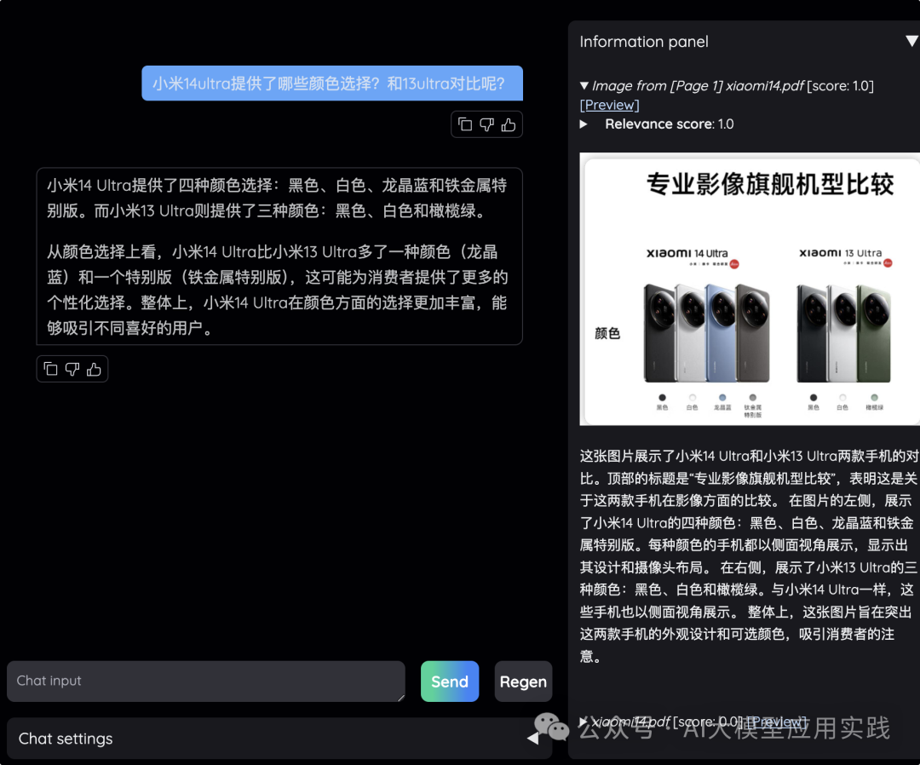Viewport: 920px width, 765px height.
Task: Click the black color dot under Xiaomi 14 Ultra
Action: tap(663, 398)
